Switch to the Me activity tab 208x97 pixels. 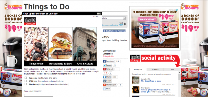tap(172, 70)
